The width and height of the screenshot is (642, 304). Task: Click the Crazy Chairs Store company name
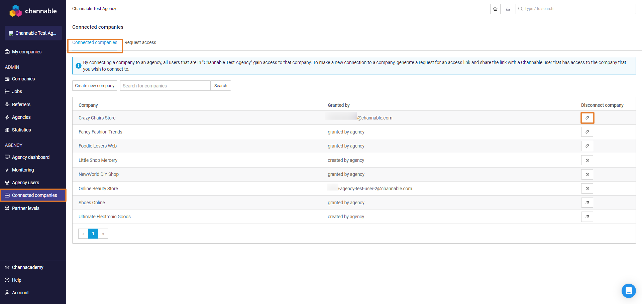coord(97,118)
